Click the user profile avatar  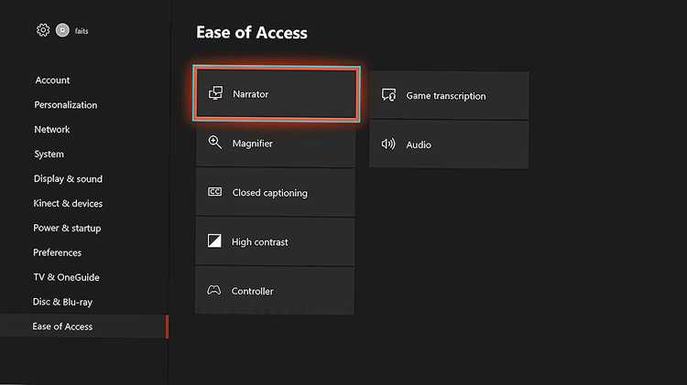tap(62, 30)
